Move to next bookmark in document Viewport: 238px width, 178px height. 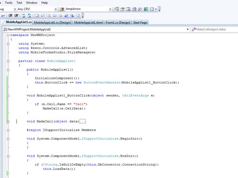(72, 16)
